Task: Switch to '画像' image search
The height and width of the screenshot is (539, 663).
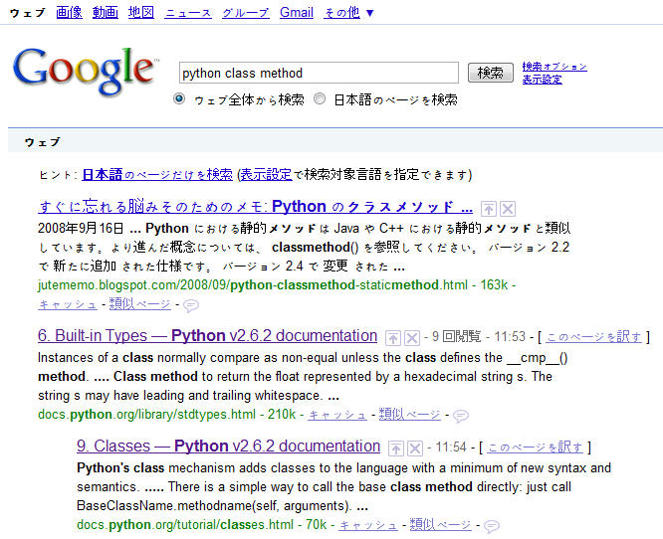Action: pyautogui.click(x=69, y=13)
